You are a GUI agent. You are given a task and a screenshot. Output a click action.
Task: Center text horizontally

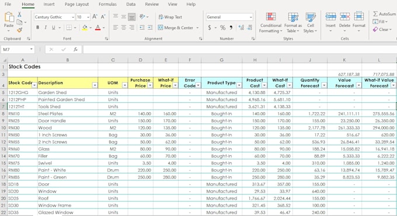pyautogui.click(x=124, y=27)
